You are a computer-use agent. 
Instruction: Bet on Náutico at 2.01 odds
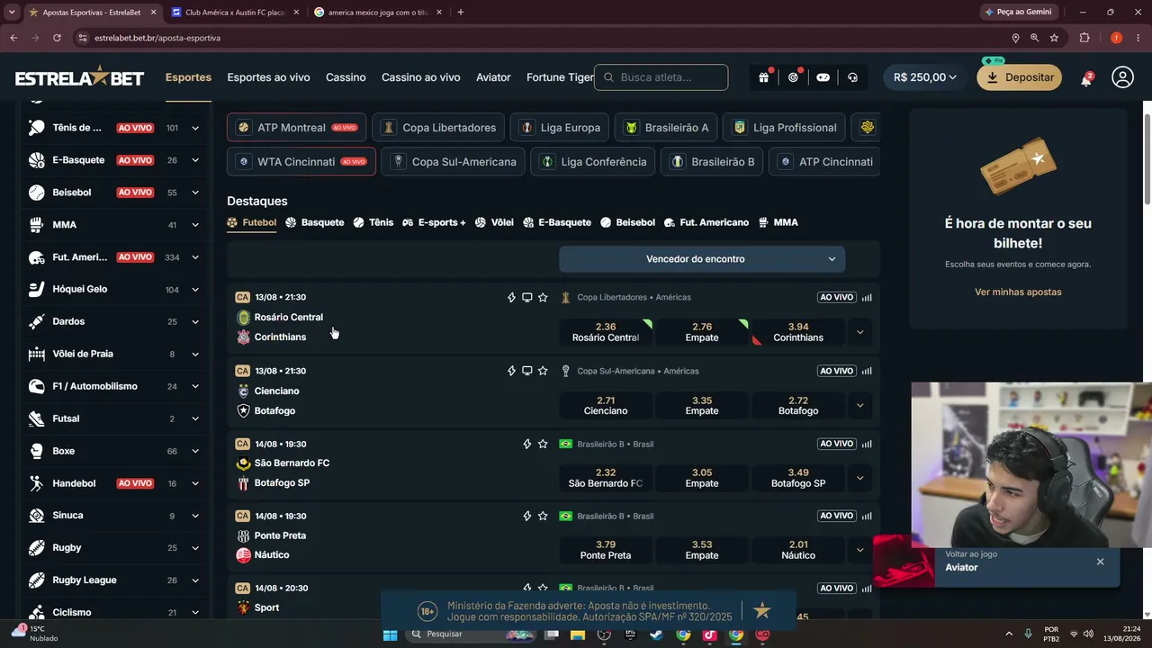(x=798, y=550)
